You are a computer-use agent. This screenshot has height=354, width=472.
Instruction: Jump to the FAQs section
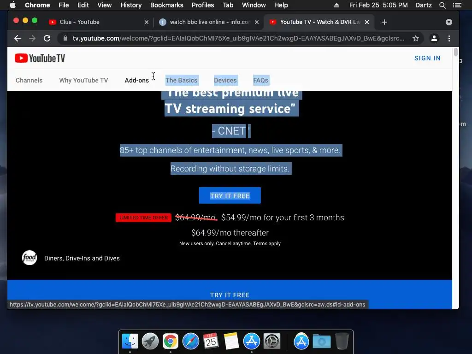point(261,80)
